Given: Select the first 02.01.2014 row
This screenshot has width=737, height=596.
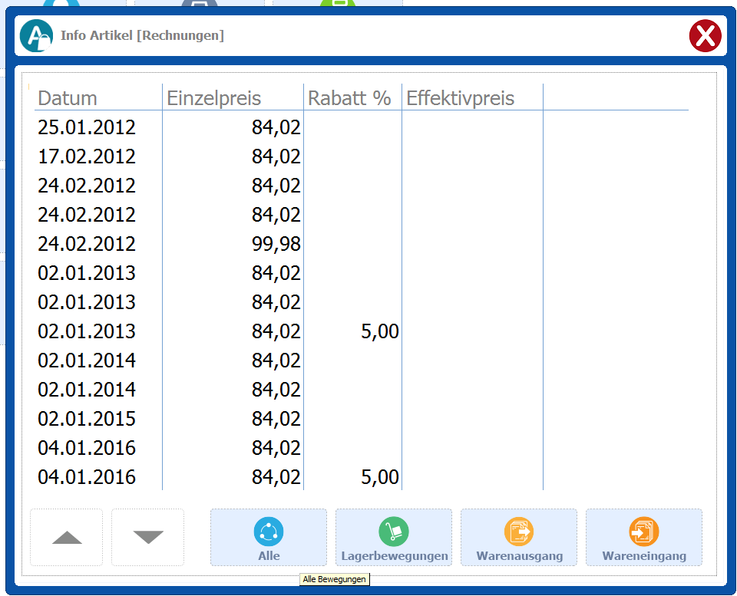Looking at the screenshot, I should pyautogui.click(x=87, y=361).
